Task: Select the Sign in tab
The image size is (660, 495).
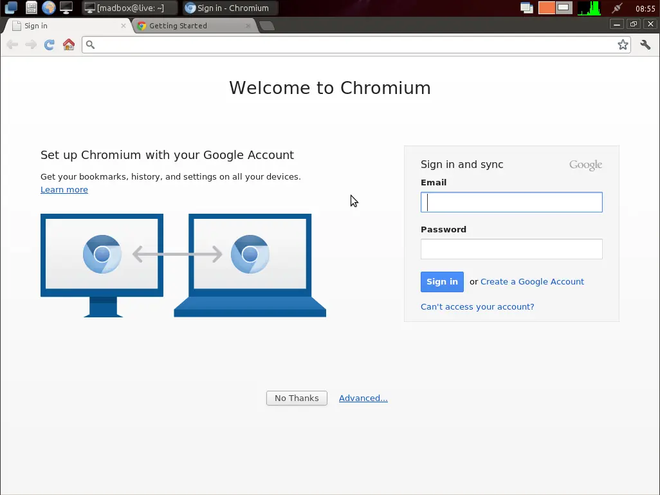Action: (68, 26)
